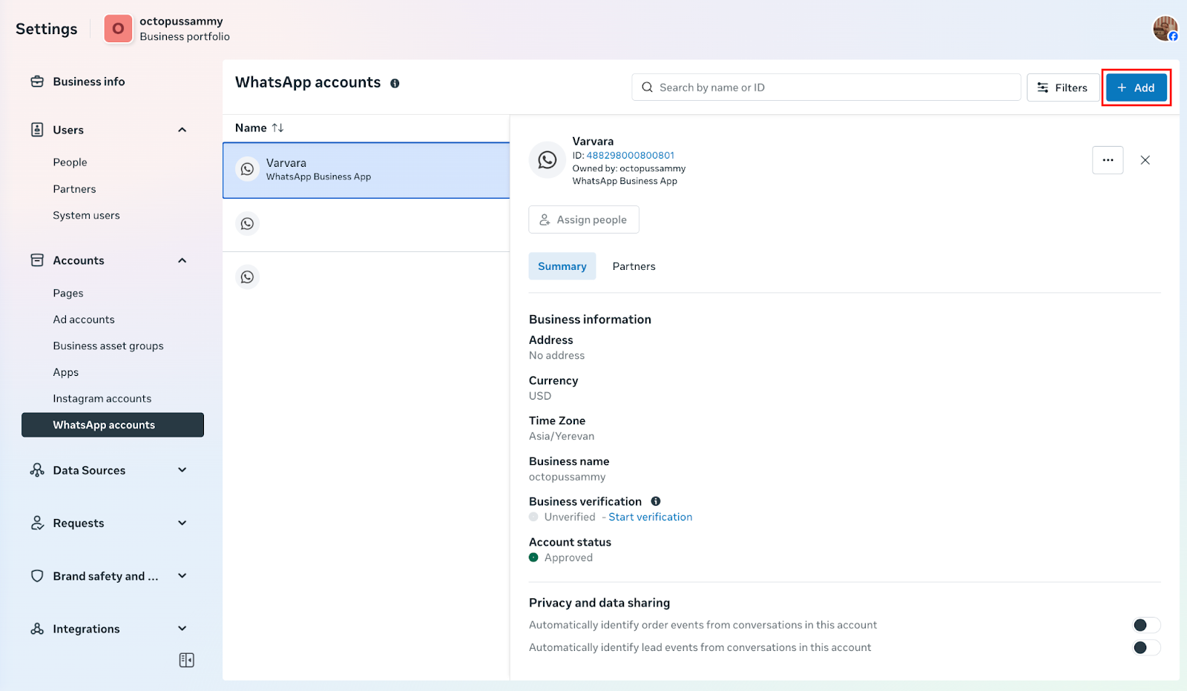This screenshot has height=691, width=1187.
Task: Open Instagram accounts in the sidebar
Action: pos(102,399)
